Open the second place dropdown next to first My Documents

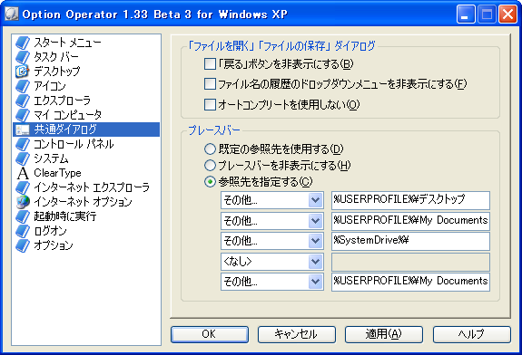tap(315, 221)
